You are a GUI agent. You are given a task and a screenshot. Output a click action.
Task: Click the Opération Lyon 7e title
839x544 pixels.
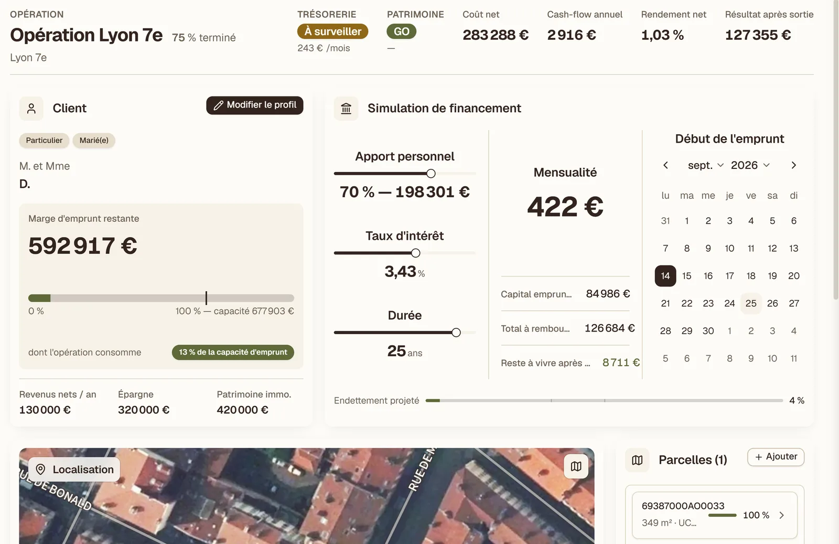(87, 35)
